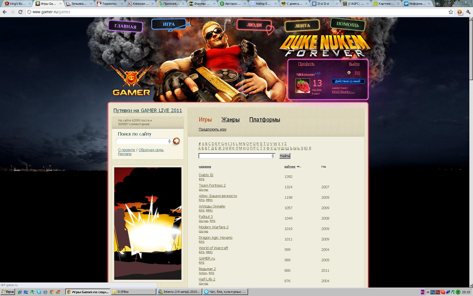Launch Skype from quick launch bar
This screenshot has height=296, width=473.
[x=39, y=292]
